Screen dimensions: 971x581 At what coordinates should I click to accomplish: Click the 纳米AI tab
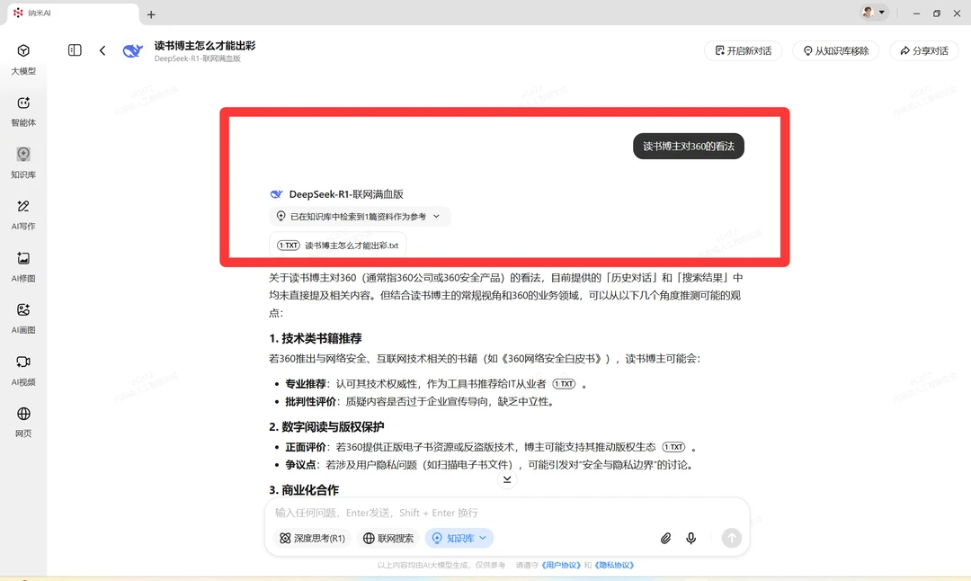[73, 13]
